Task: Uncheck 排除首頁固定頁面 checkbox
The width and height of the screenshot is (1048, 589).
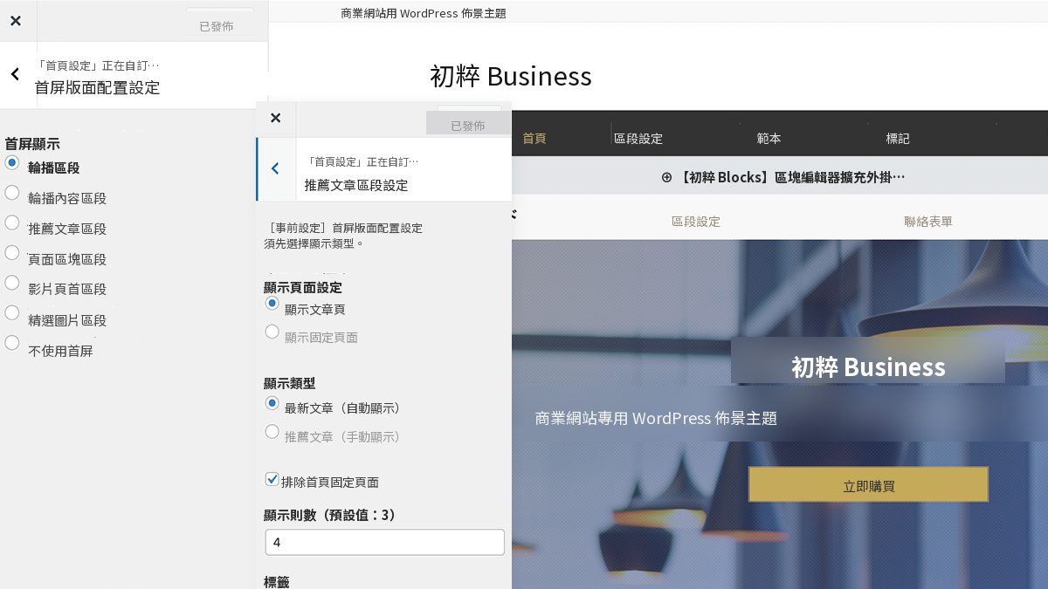Action: point(272,479)
